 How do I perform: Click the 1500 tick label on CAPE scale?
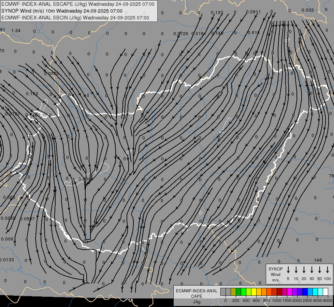click(x=287, y=301)
